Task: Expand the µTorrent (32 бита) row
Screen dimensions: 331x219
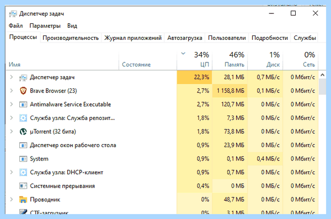Action: tap(12, 132)
